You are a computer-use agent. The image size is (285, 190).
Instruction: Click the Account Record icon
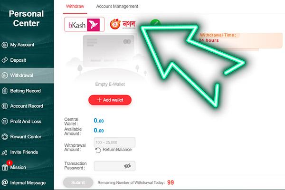point(5,106)
